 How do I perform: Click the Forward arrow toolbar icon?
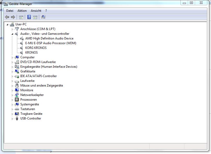click(x=13, y=17)
